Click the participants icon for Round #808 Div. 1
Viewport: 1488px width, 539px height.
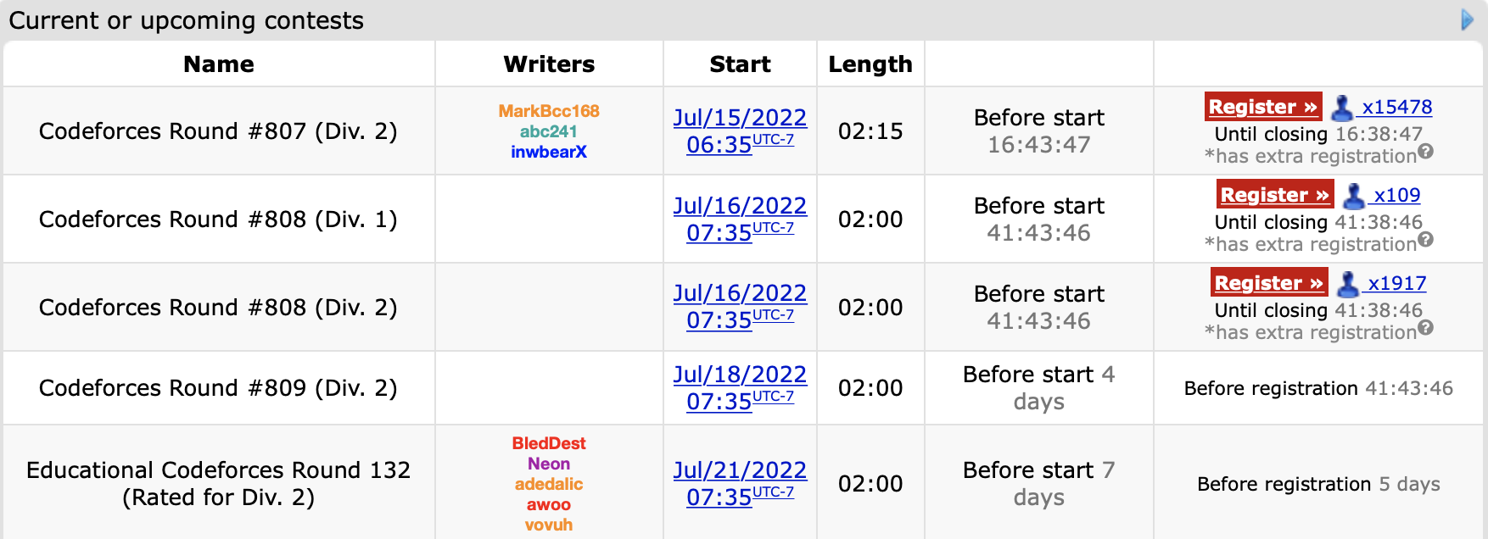(x=1354, y=196)
